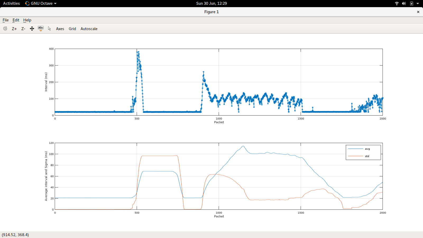Click the 1500 tick label under top plot

pyautogui.click(x=301, y=119)
